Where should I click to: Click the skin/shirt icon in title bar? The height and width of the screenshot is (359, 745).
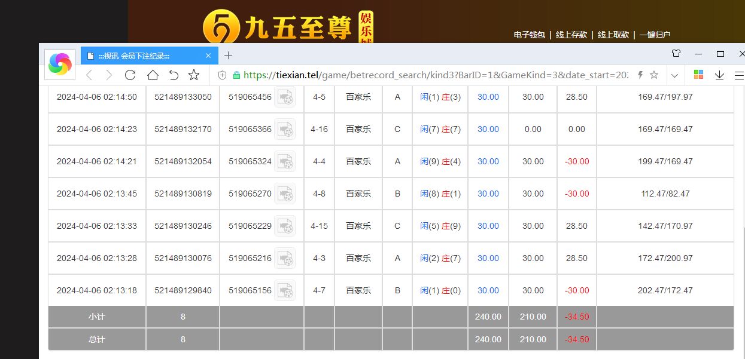pyautogui.click(x=676, y=54)
